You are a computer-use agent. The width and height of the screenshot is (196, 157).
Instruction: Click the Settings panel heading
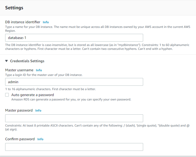coord(14,8)
